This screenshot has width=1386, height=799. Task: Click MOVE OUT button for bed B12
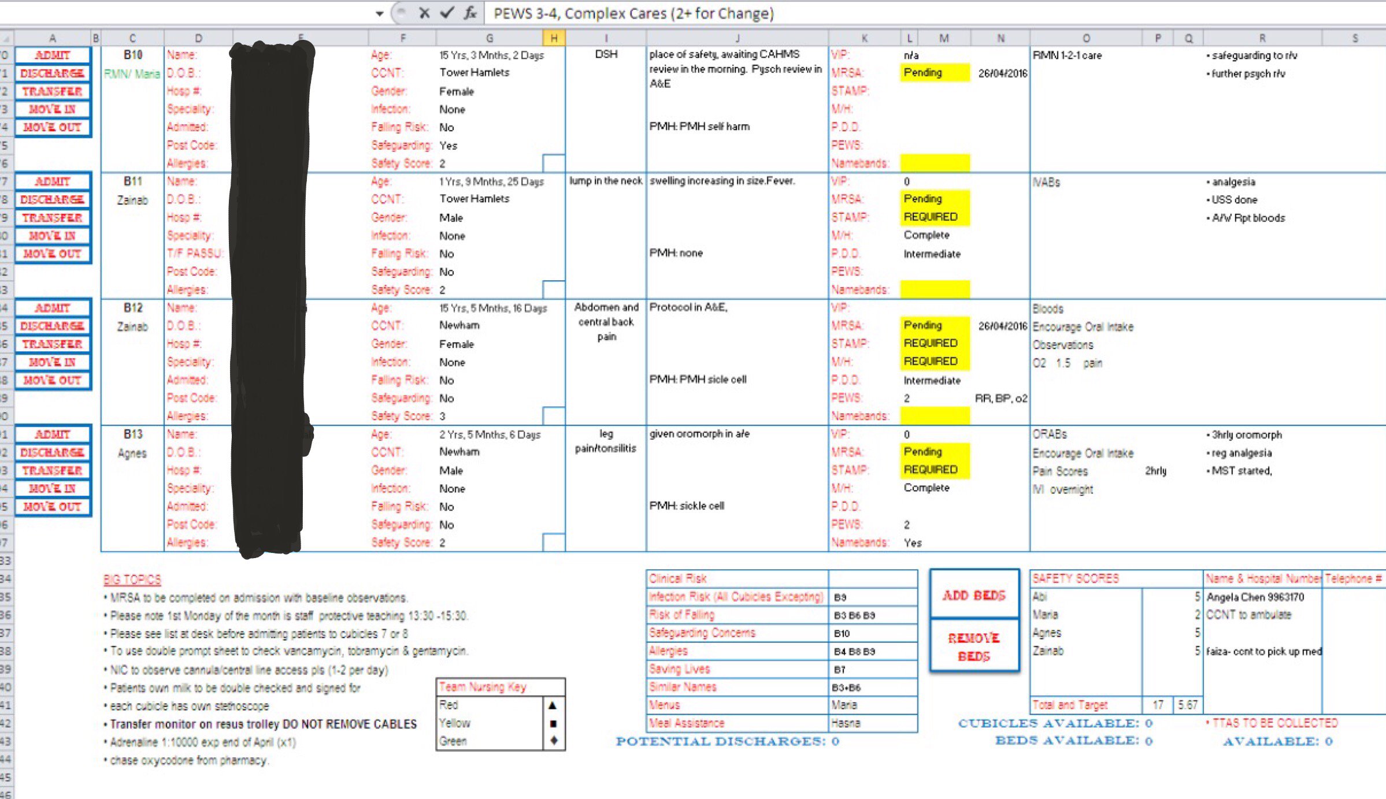coord(53,380)
